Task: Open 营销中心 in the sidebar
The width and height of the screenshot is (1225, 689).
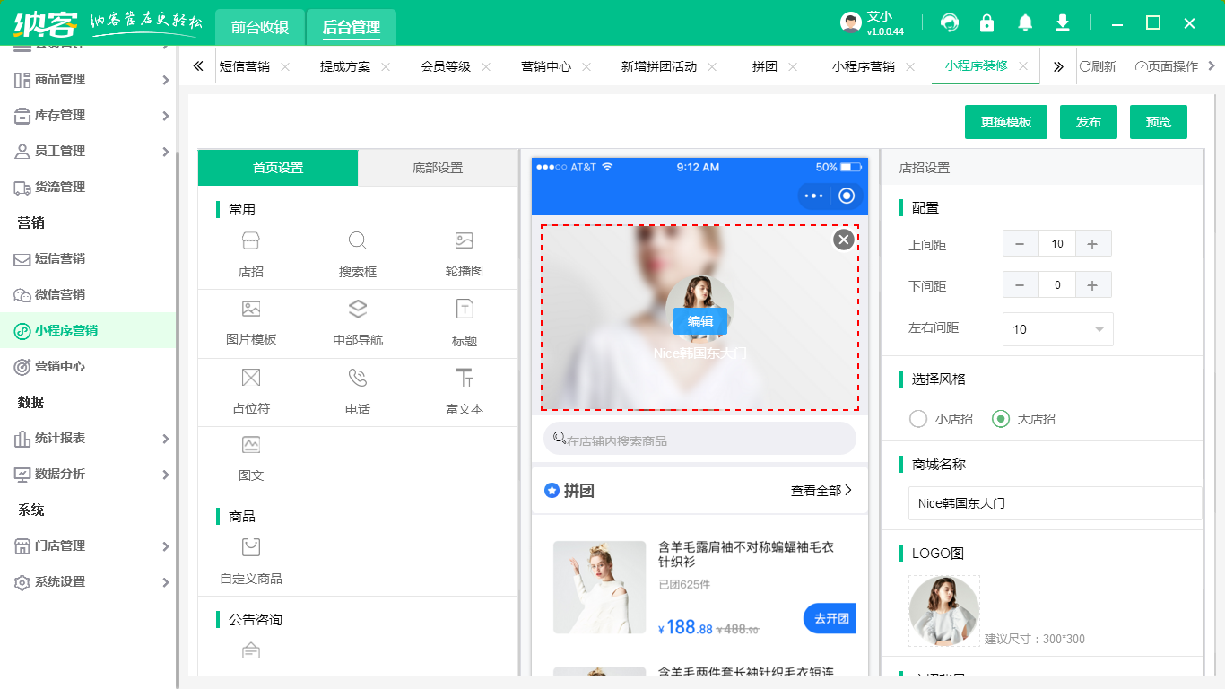Action: (x=88, y=366)
